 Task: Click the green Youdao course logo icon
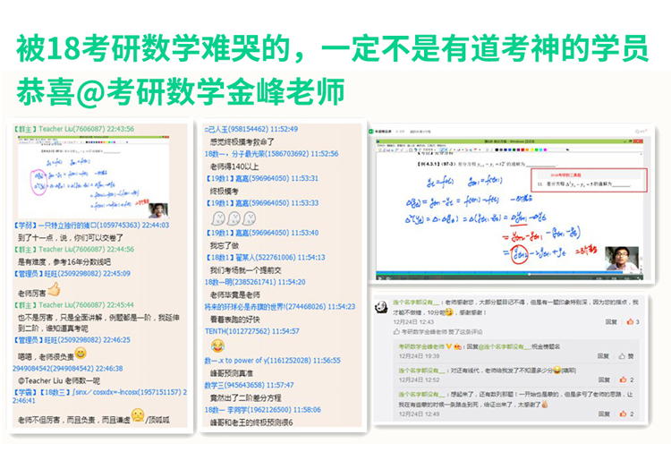[371, 132]
